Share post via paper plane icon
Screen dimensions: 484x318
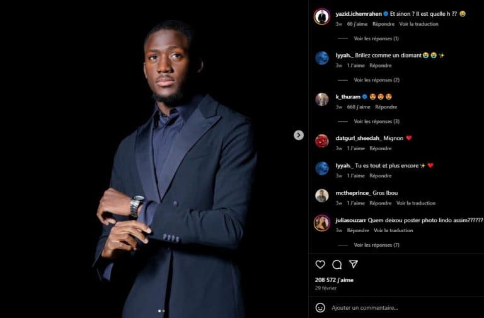click(354, 264)
